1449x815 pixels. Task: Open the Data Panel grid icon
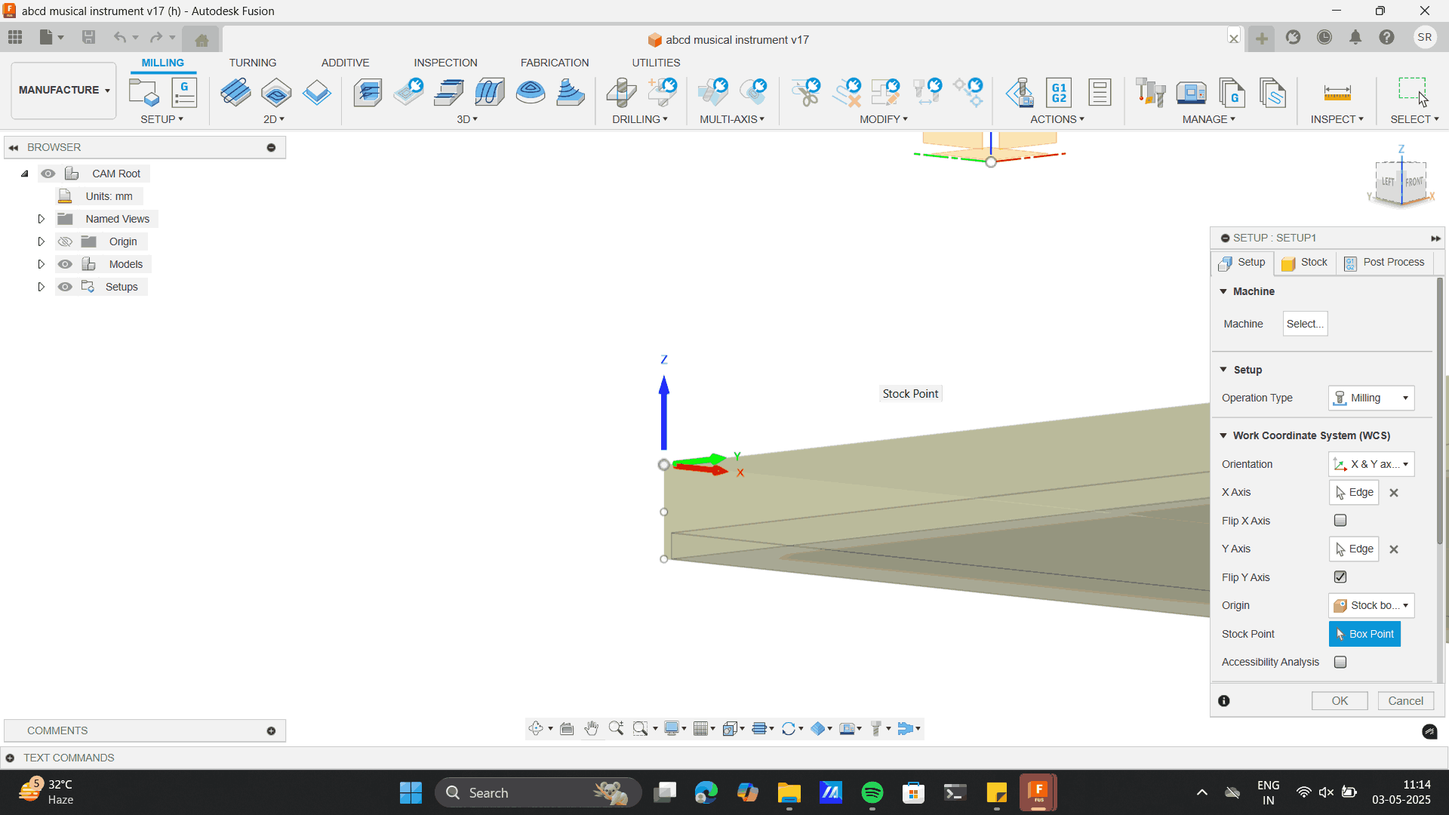coord(15,37)
